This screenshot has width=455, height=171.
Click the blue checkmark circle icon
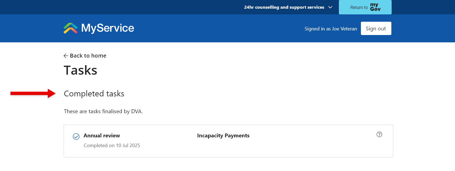[76, 137]
